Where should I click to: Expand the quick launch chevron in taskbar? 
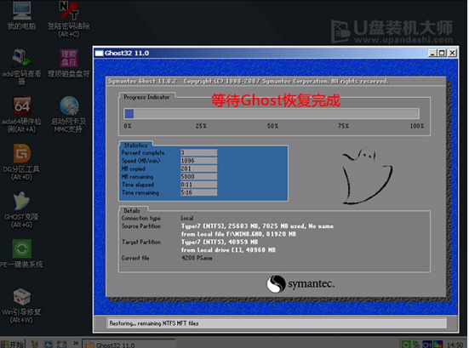[x=76, y=343]
